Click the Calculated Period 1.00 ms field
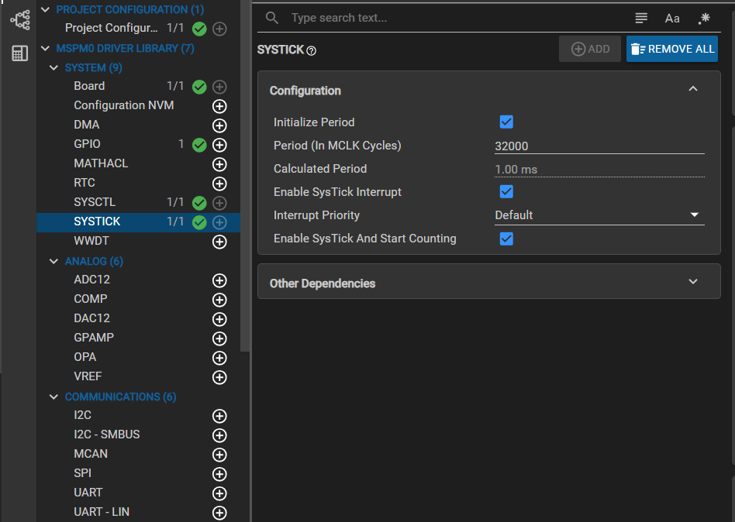The height and width of the screenshot is (522, 735). click(x=599, y=170)
